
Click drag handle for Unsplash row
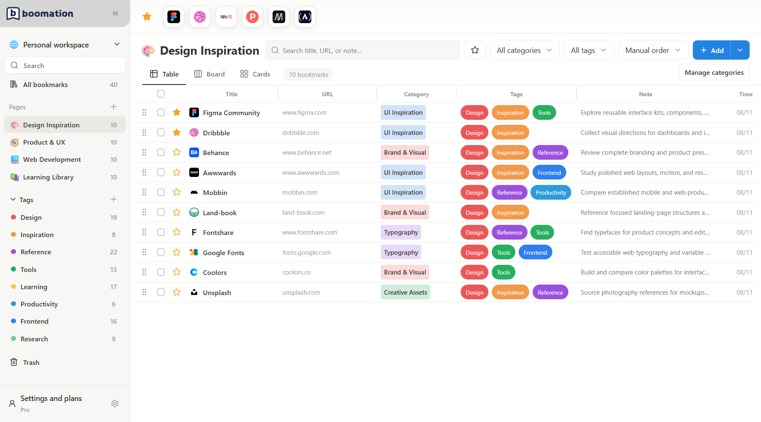pyautogui.click(x=144, y=292)
